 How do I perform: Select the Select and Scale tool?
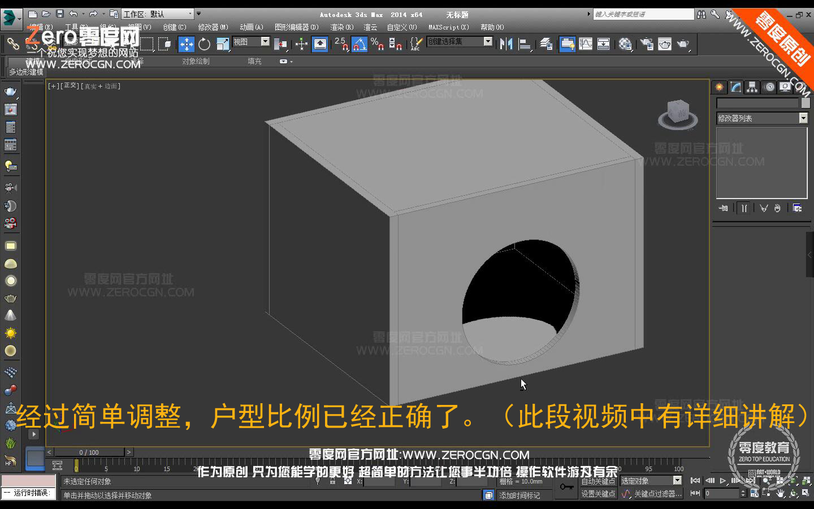click(x=223, y=44)
